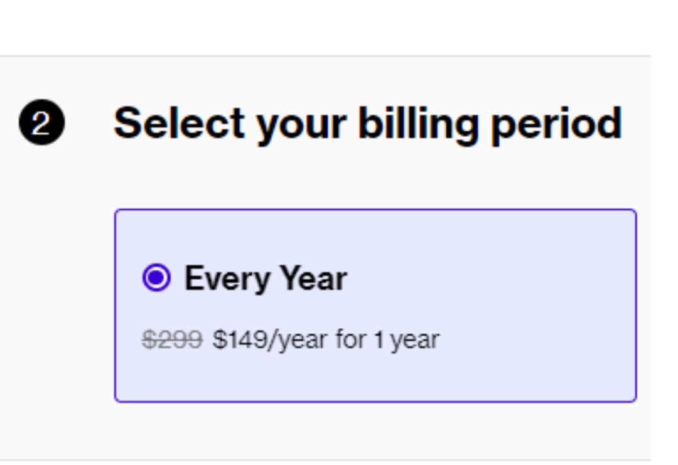Click the word "billing" in the heading
The image size is (678, 465).
coord(419,123)
